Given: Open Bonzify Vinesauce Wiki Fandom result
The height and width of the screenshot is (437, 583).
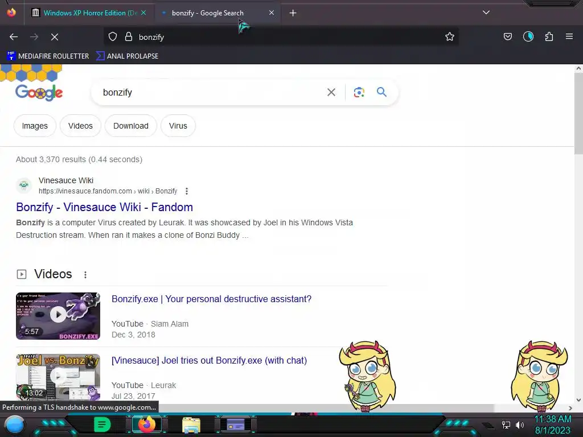Looking at the screenshot, I should tap(105, 207).
